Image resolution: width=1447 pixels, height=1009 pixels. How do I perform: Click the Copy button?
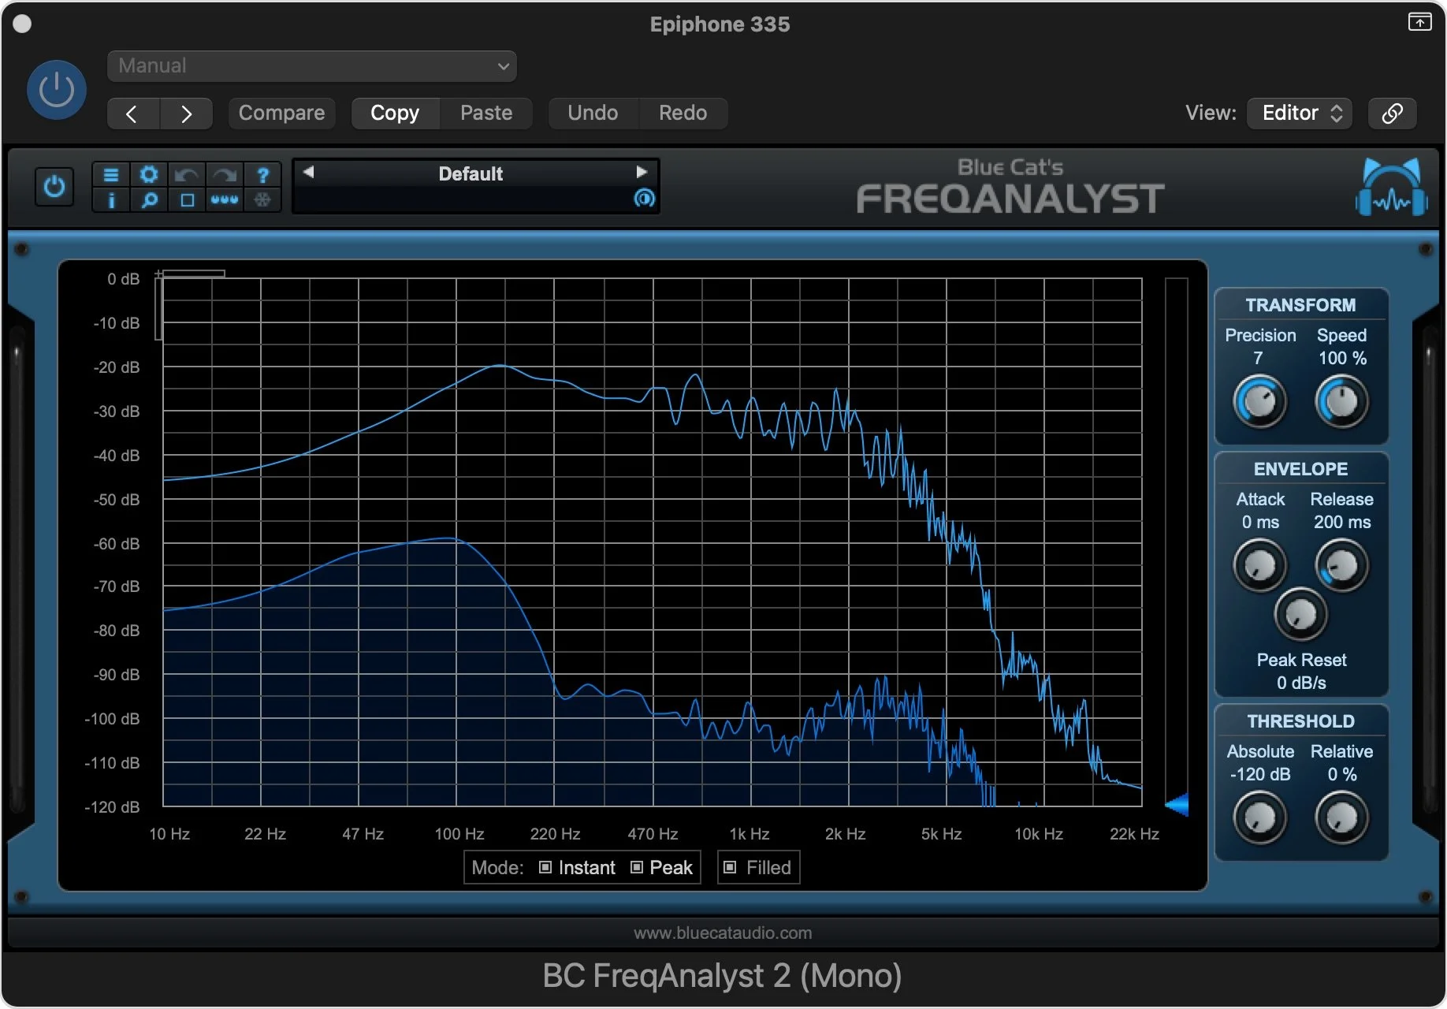pyautogui.click(x=395, y=114)
